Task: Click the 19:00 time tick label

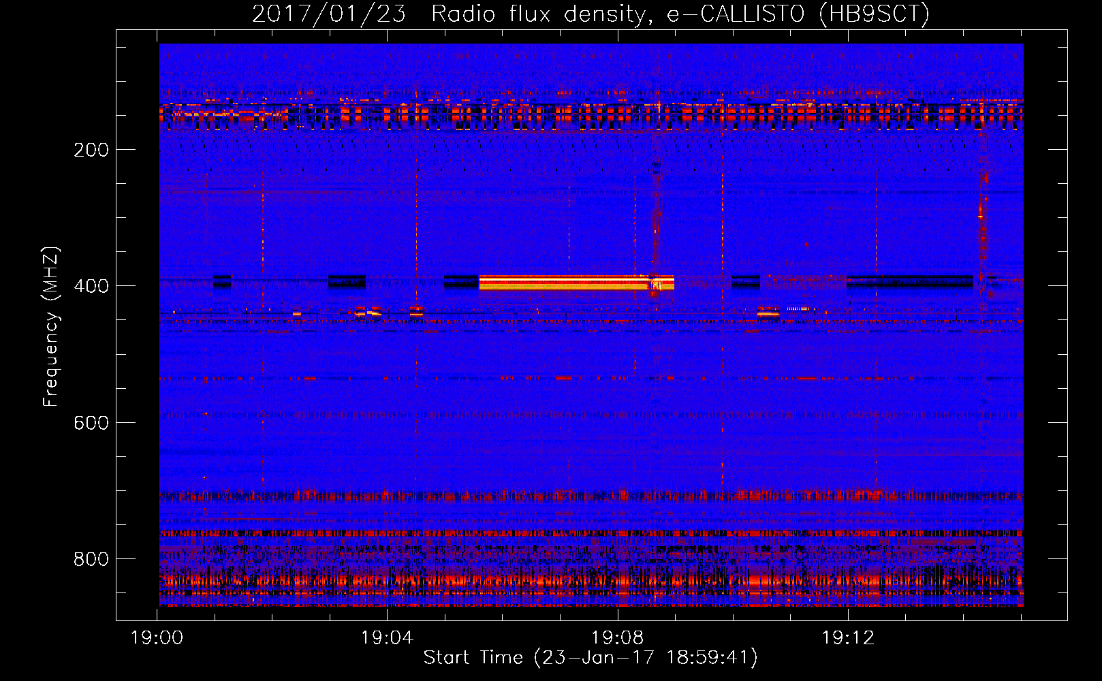Action: pos(157,638)
